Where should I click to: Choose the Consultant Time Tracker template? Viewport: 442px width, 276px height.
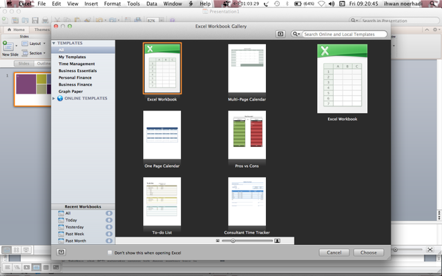(247, 201)
